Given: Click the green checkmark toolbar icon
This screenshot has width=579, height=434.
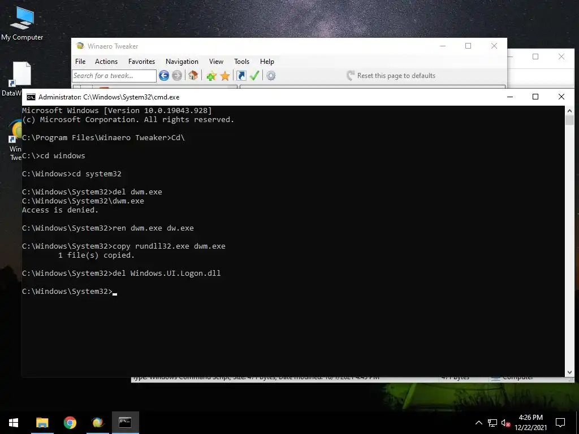Looking at the screenshot, I should pos(254,76).
